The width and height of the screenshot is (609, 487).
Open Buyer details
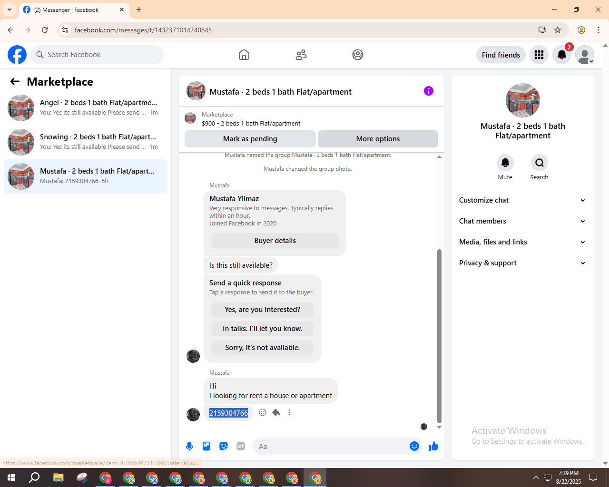(275, 241)
